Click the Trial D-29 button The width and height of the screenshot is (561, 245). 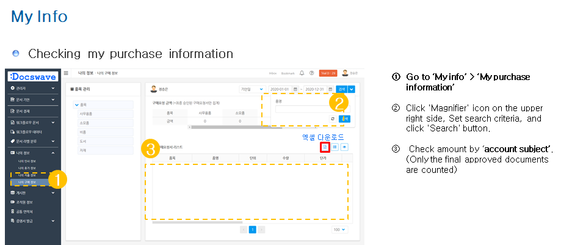328,73
